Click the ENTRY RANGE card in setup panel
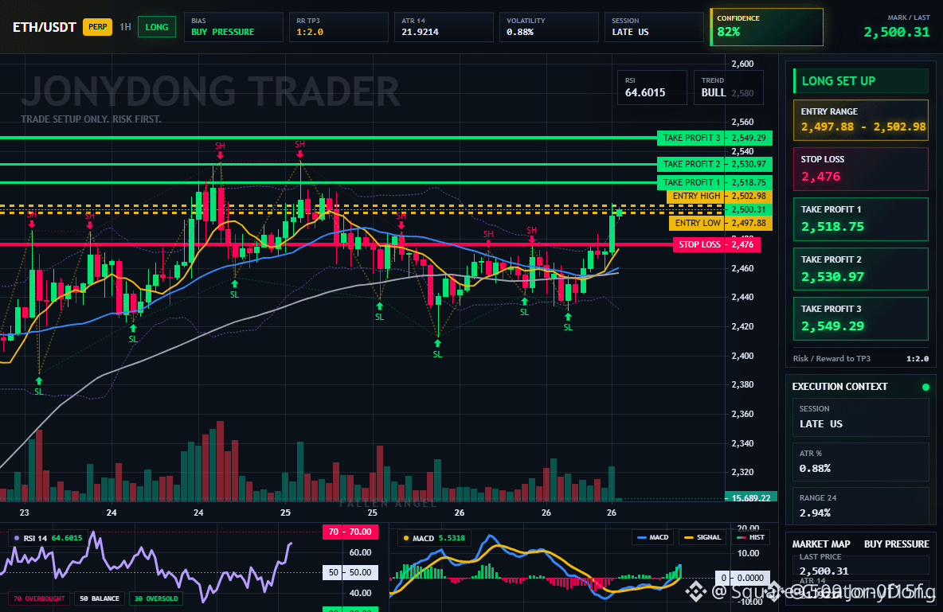The height and width of the screenshot is (612, 943). [x=861, y=120]
